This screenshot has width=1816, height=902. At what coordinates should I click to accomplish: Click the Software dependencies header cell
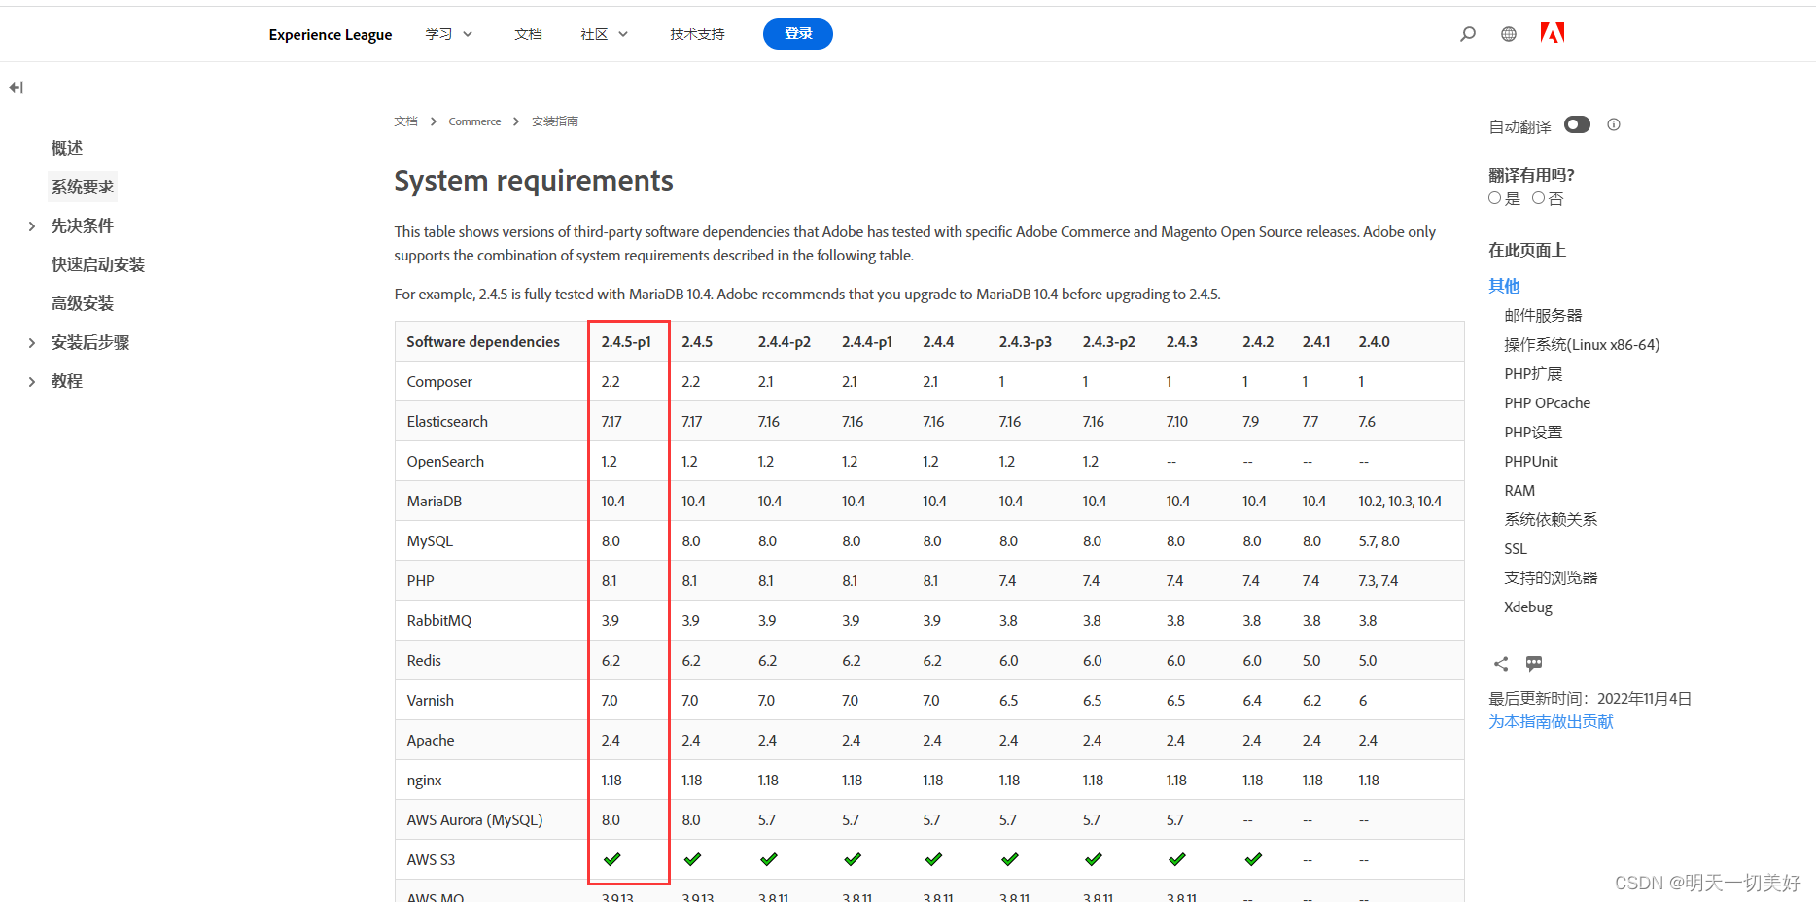point(483,341)
